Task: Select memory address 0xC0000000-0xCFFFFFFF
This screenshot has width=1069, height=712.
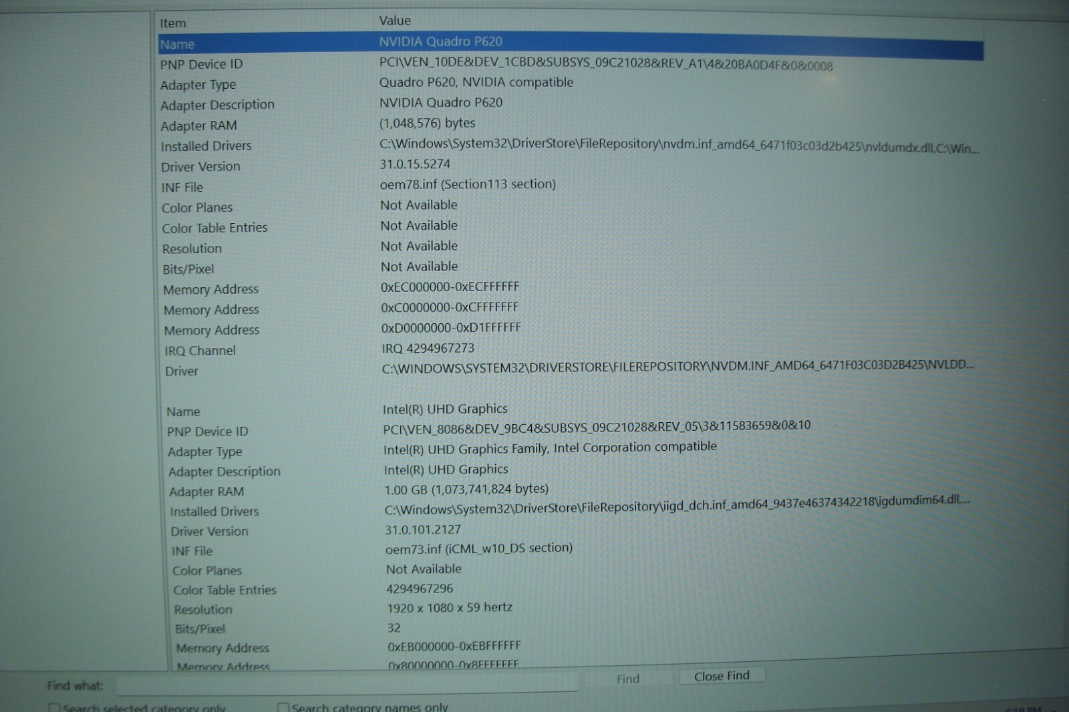Action: pos(450,307)
